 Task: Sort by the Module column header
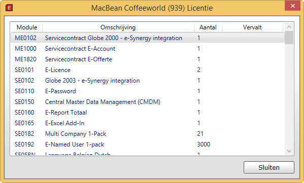tap(27, 27)
